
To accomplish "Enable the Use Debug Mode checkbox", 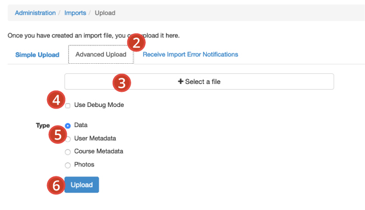I will point(68,106).
